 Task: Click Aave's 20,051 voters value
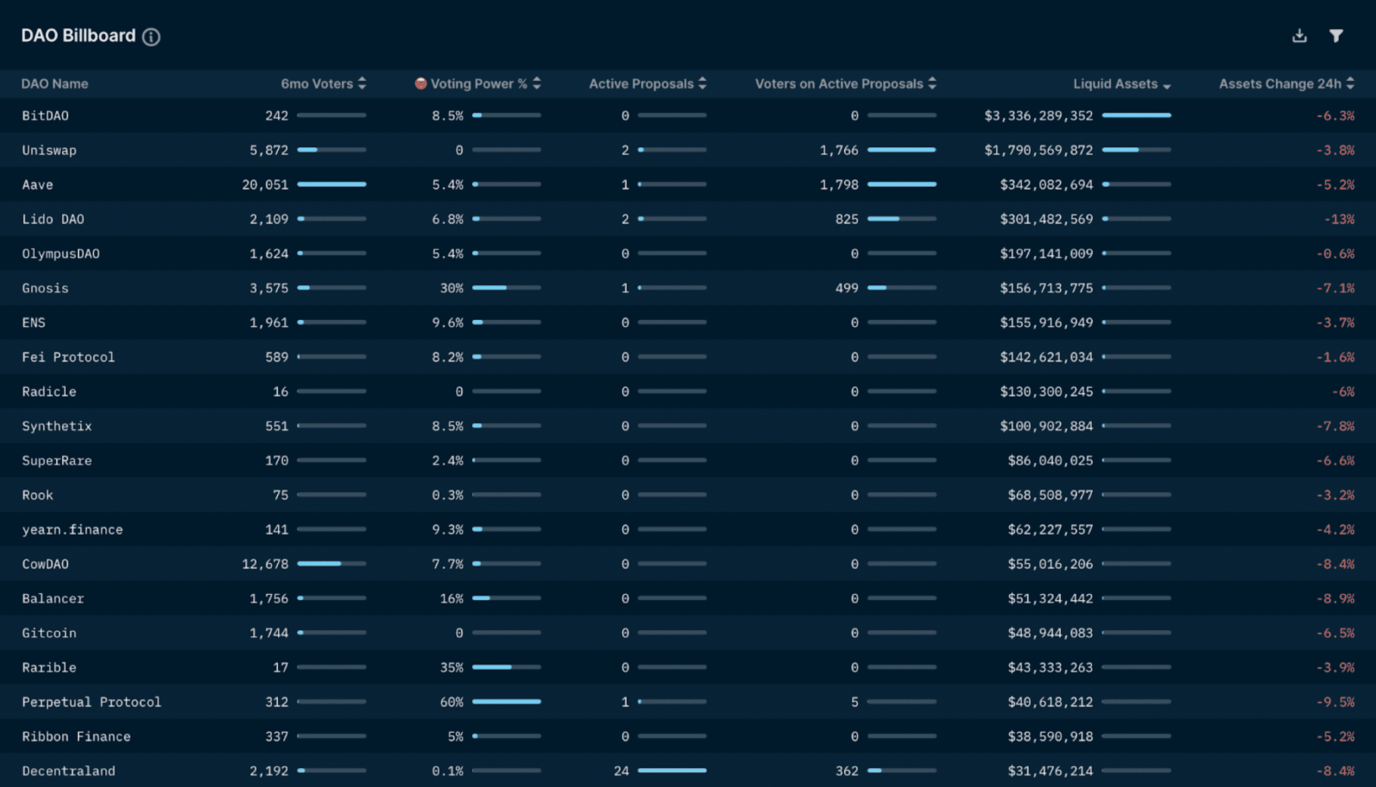pyautogui.click(x=265, y=185)
